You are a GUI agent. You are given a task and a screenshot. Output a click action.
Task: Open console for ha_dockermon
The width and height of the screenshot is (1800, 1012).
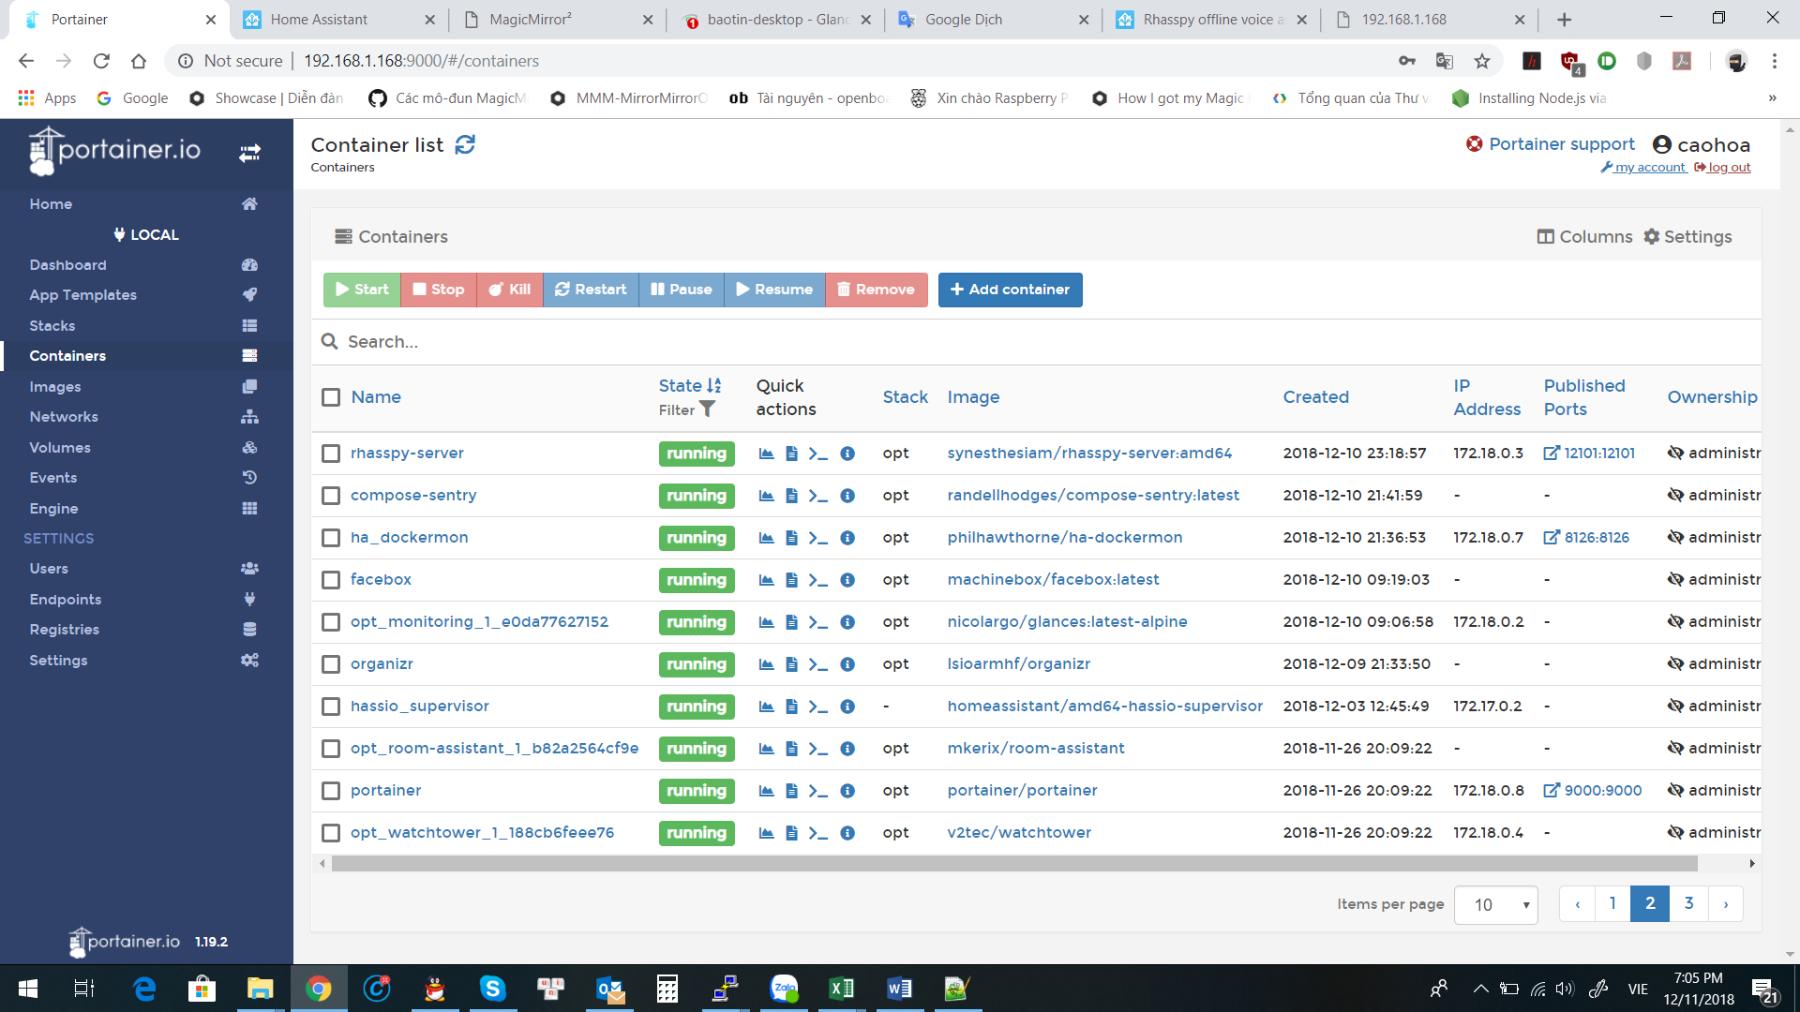click(x=817, y=538)
